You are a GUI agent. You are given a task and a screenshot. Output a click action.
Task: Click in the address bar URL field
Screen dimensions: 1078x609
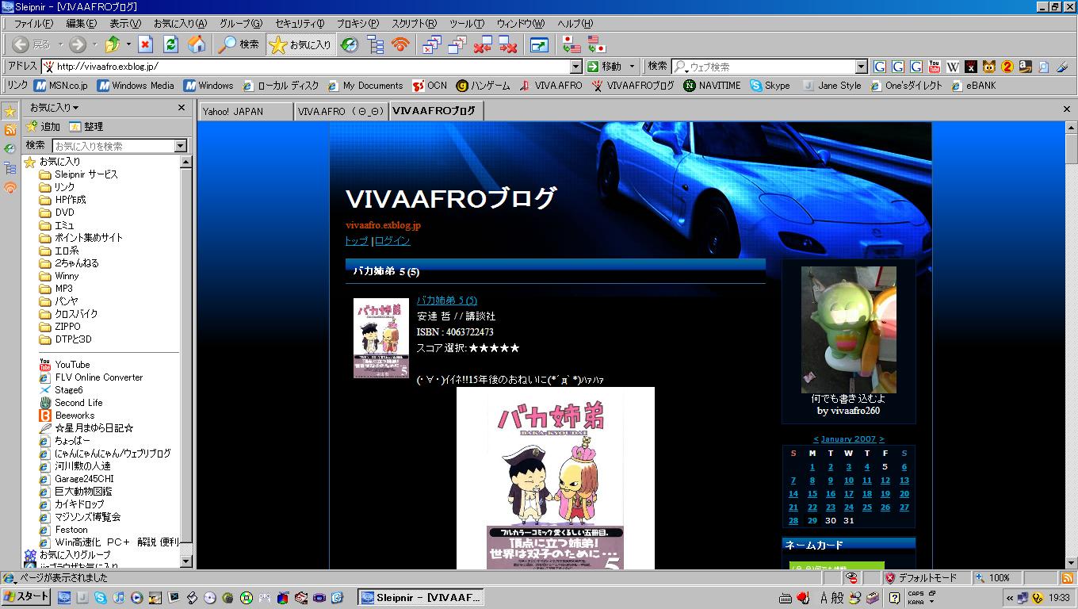(x=312, y=67)
